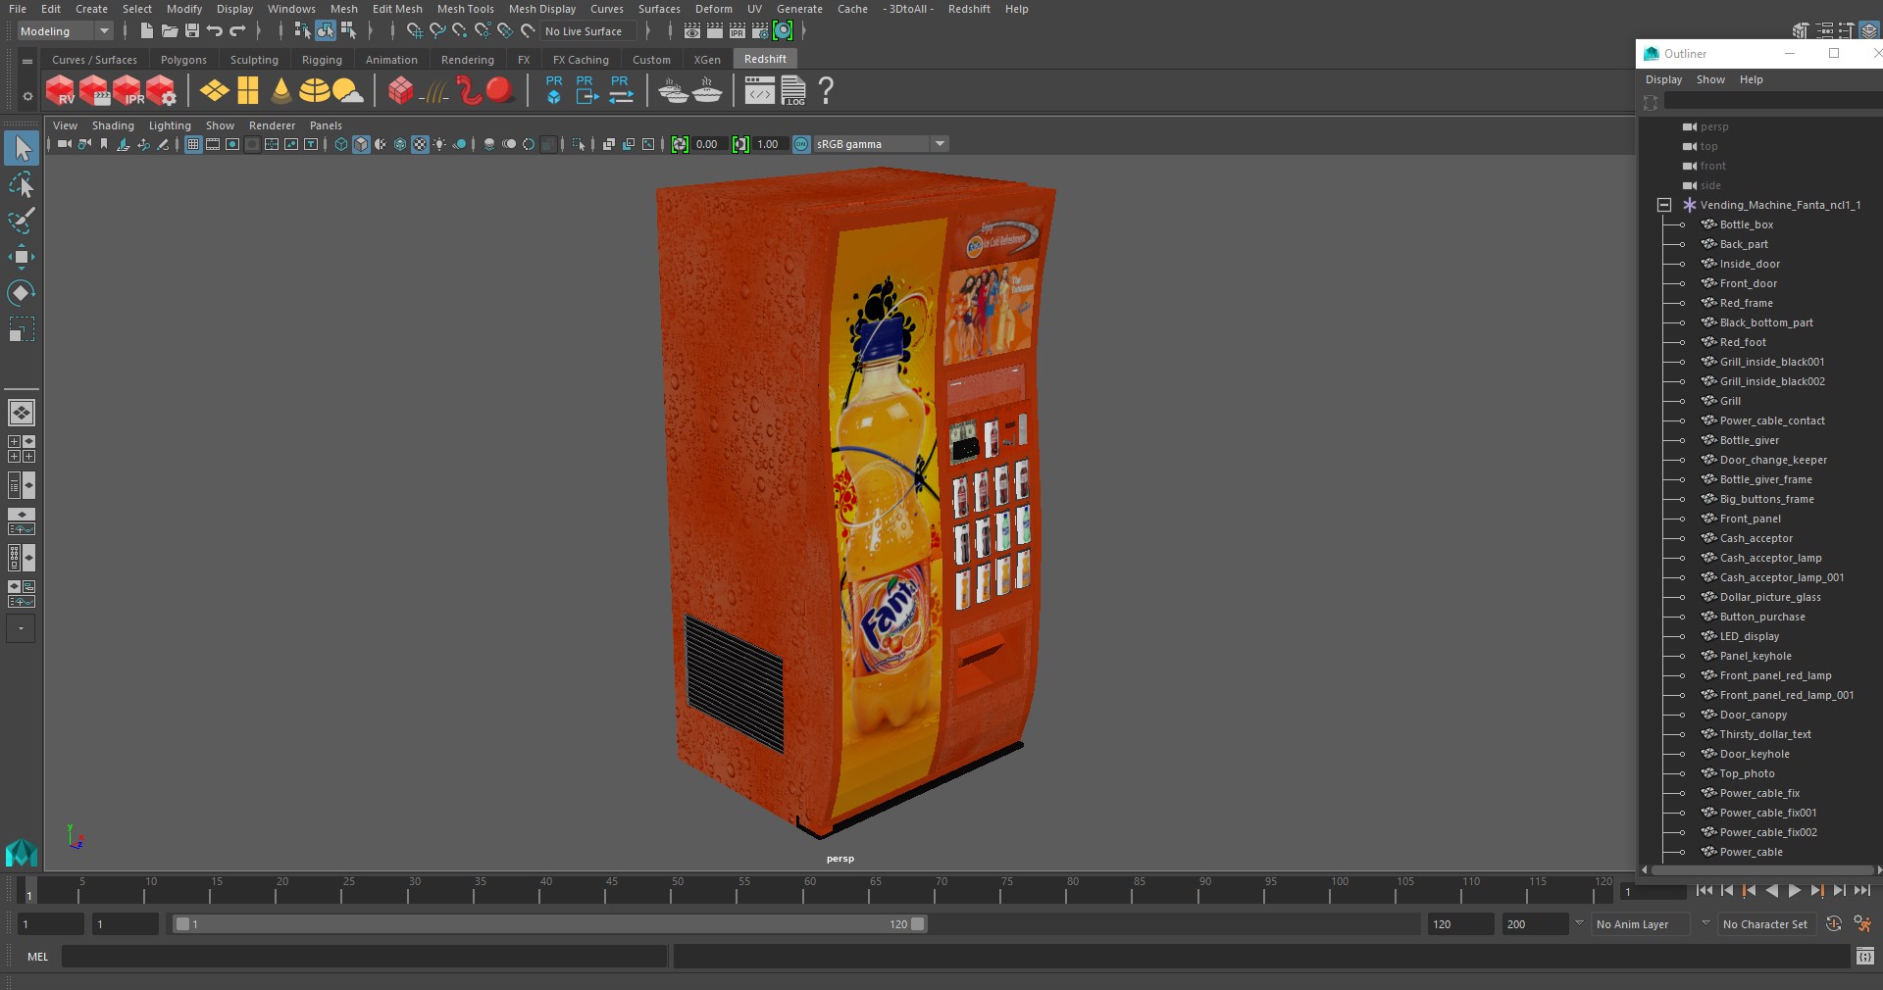The height and width of the screenshot is (990, 1883).
Task: Open the viewport Shading menu
Action: click(x=113, y=125)
